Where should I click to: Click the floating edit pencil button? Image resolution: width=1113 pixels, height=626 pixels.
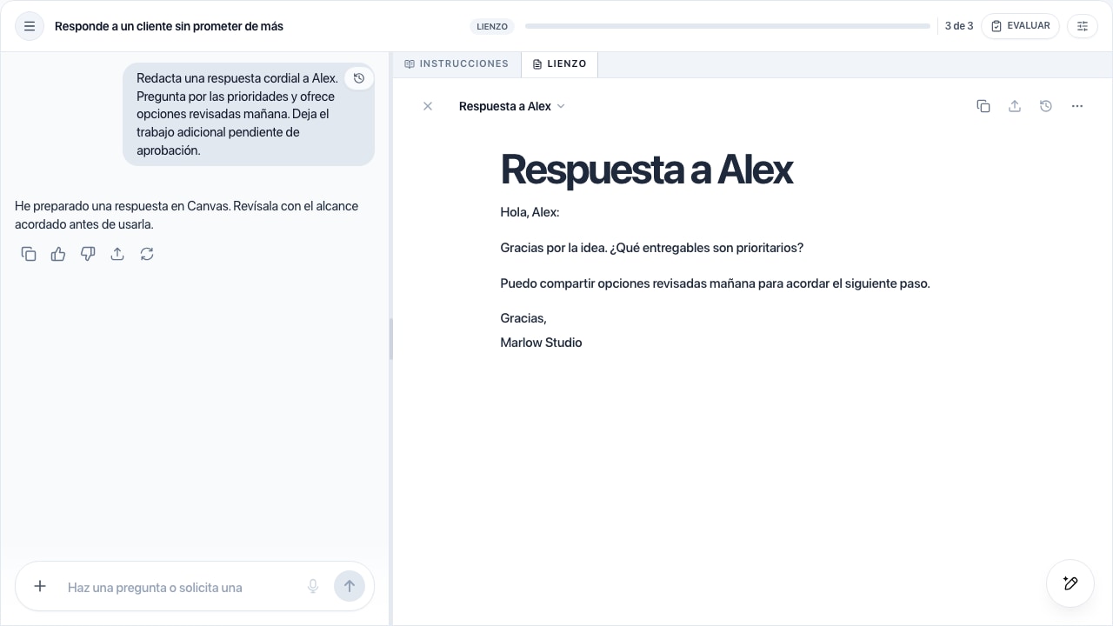(x=1070, y=583)
